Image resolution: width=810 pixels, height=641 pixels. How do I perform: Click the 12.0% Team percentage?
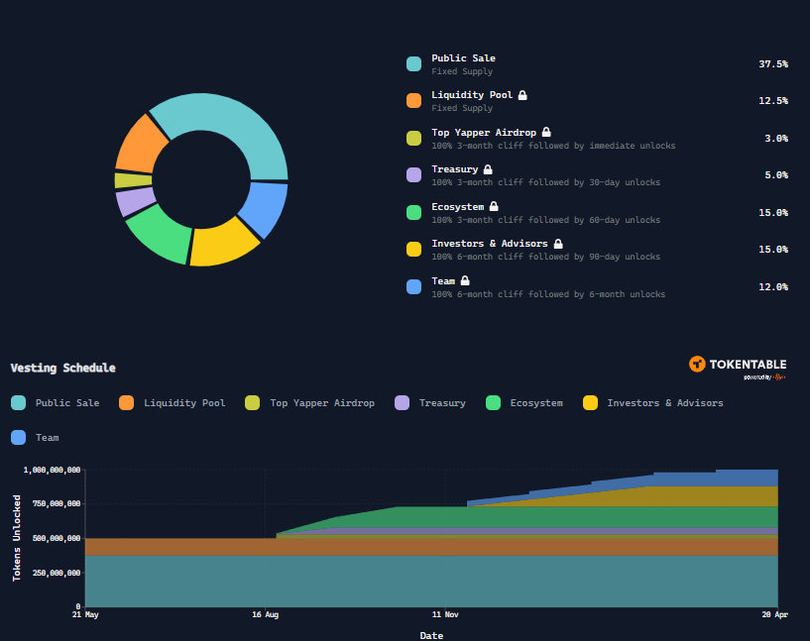(773, 287)
